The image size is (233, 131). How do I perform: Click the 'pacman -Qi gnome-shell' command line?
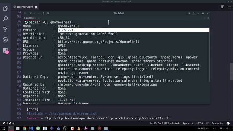[50, 23]
